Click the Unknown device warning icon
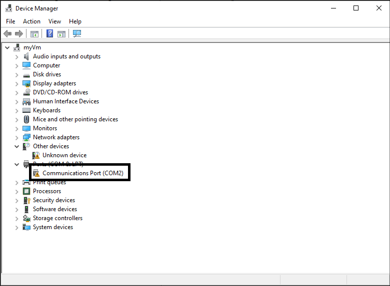Screen dimensions: 390x286 [36, 155]
